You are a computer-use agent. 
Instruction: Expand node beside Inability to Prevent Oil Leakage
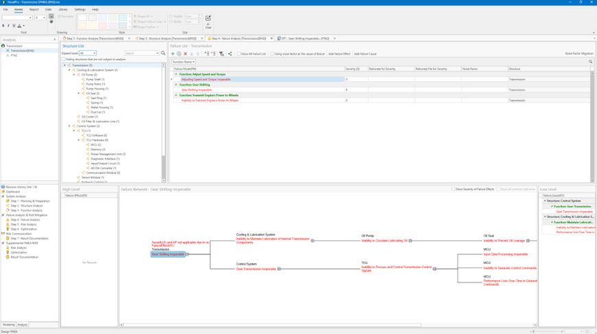(x=528, y=241)
